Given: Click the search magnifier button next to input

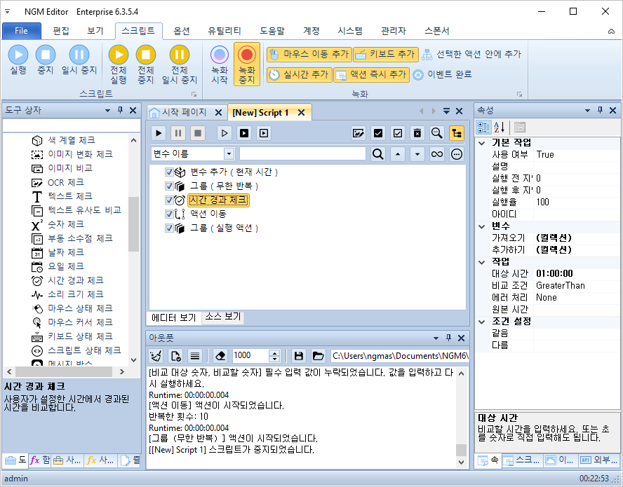Looking at the screenshot, I should tap(378, 153).
